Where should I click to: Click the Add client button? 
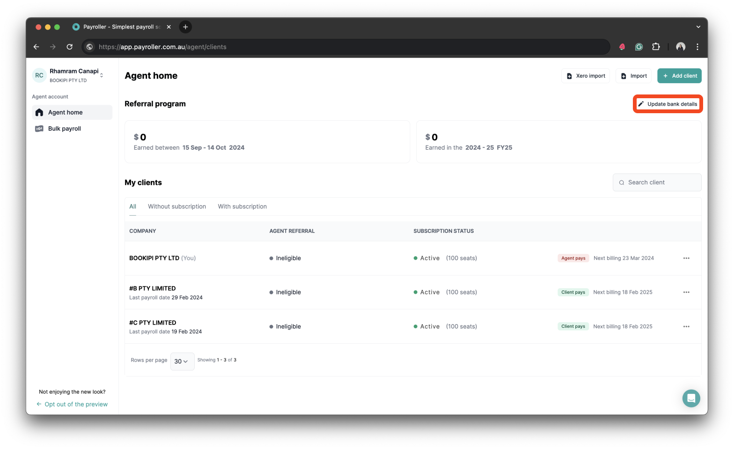tap(679, 76)
